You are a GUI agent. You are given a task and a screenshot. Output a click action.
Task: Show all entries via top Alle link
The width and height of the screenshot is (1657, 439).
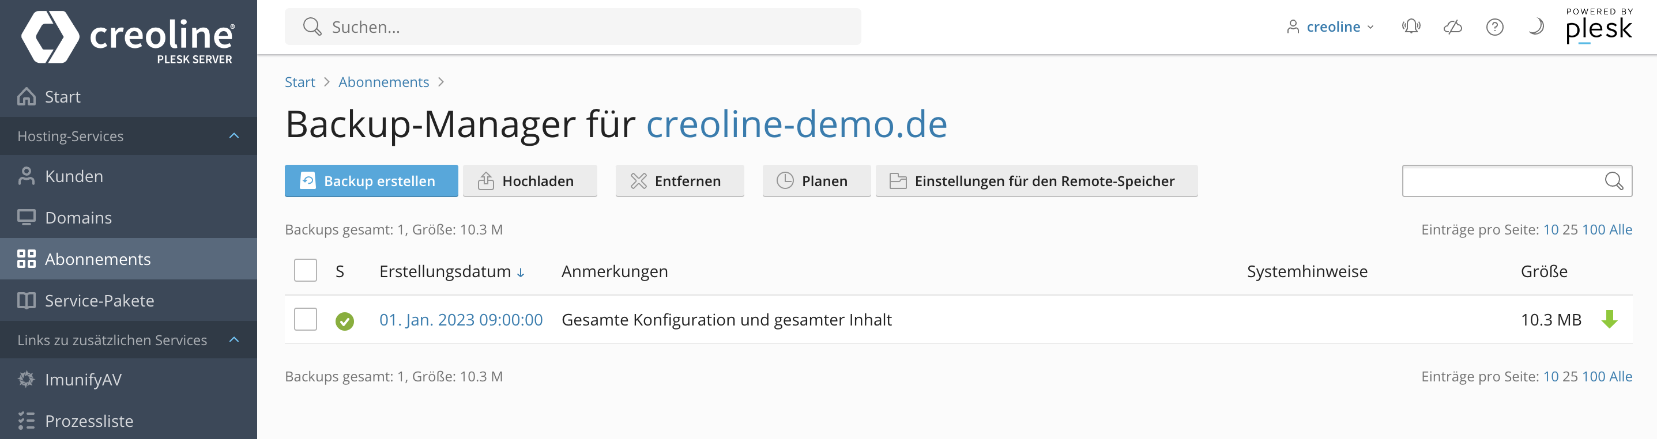pyautogui.click(x=1620, y=229)
